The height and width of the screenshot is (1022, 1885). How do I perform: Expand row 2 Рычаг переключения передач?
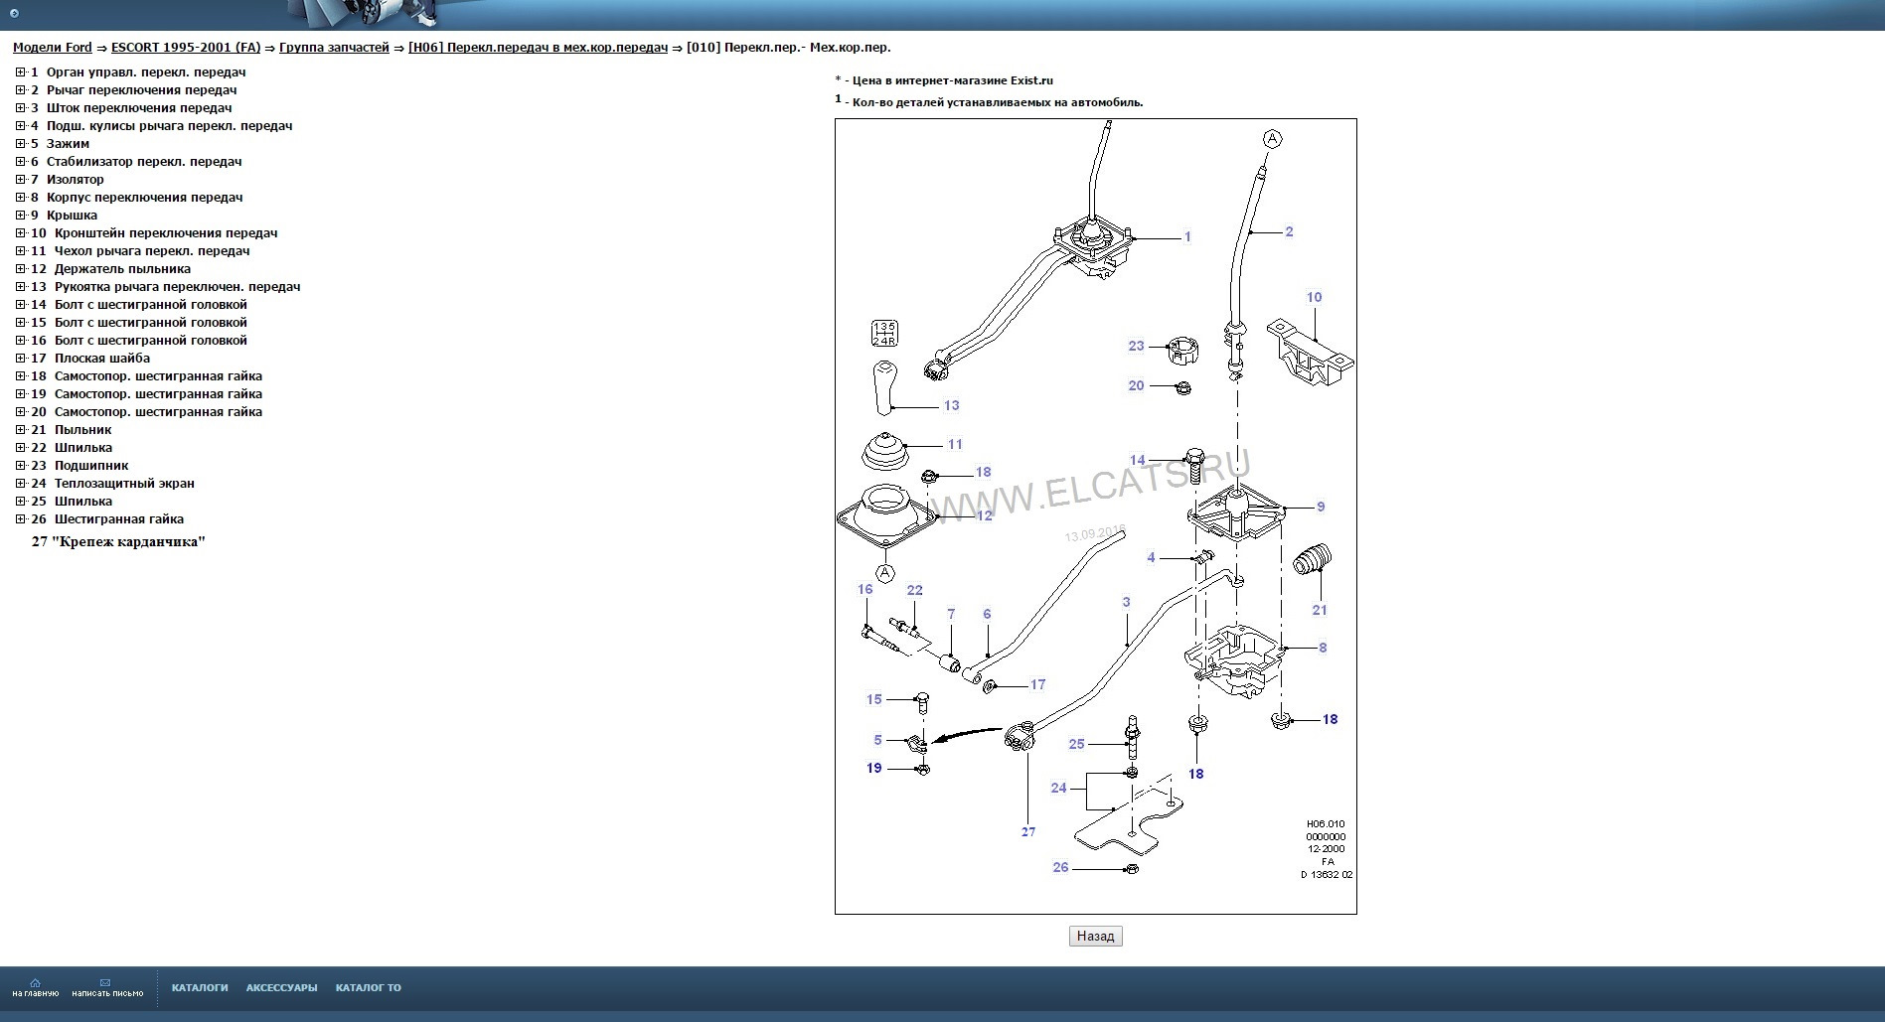[20, 90]
